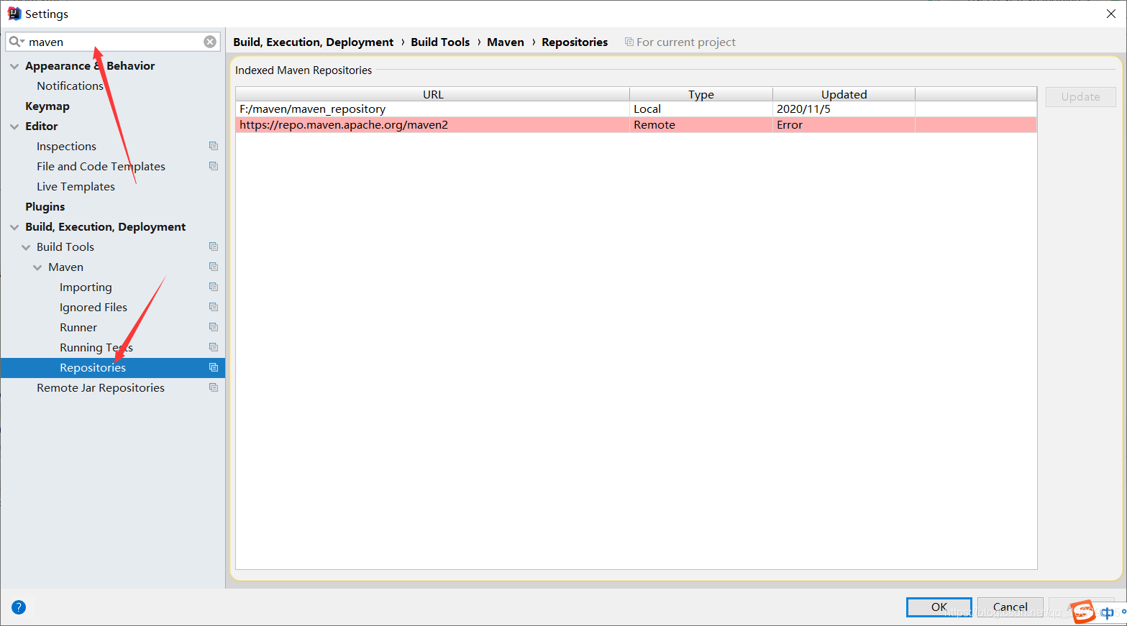Collapse the Build Tools node
Viewport: 1127px width, 626px height.
point(26,247)
